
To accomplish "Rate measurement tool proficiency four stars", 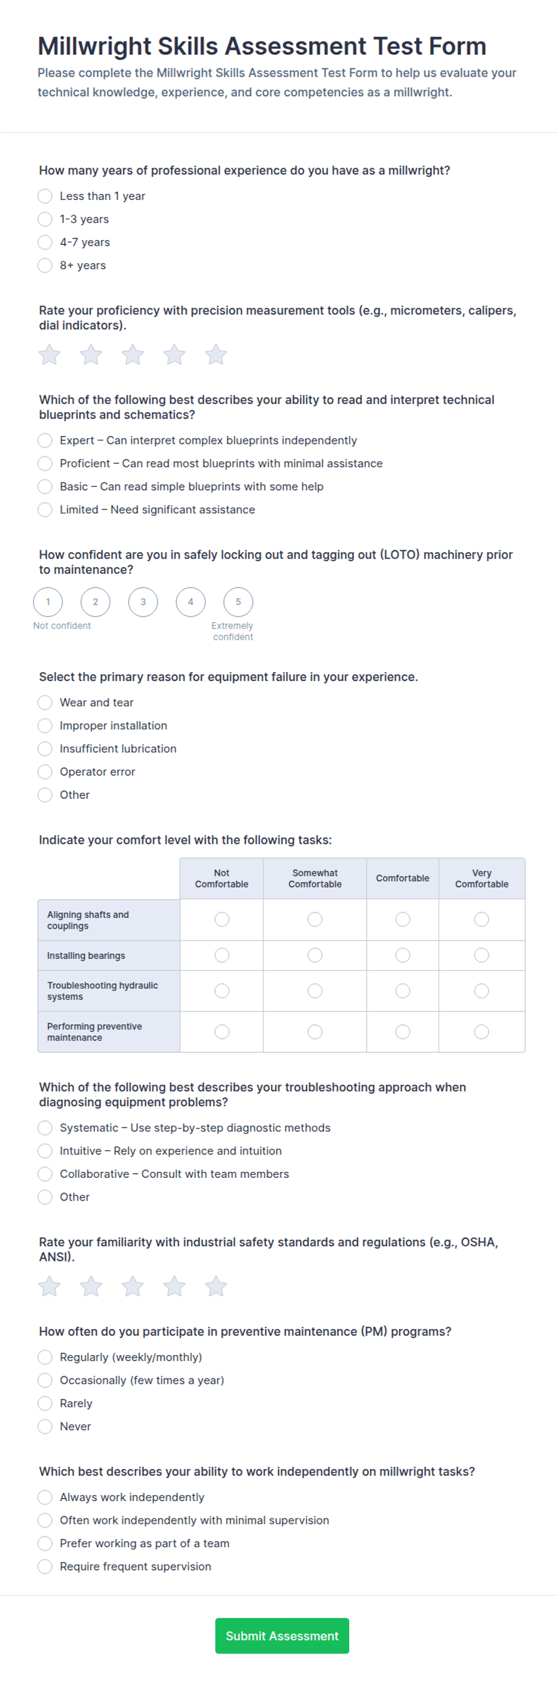I will point(174,355).
